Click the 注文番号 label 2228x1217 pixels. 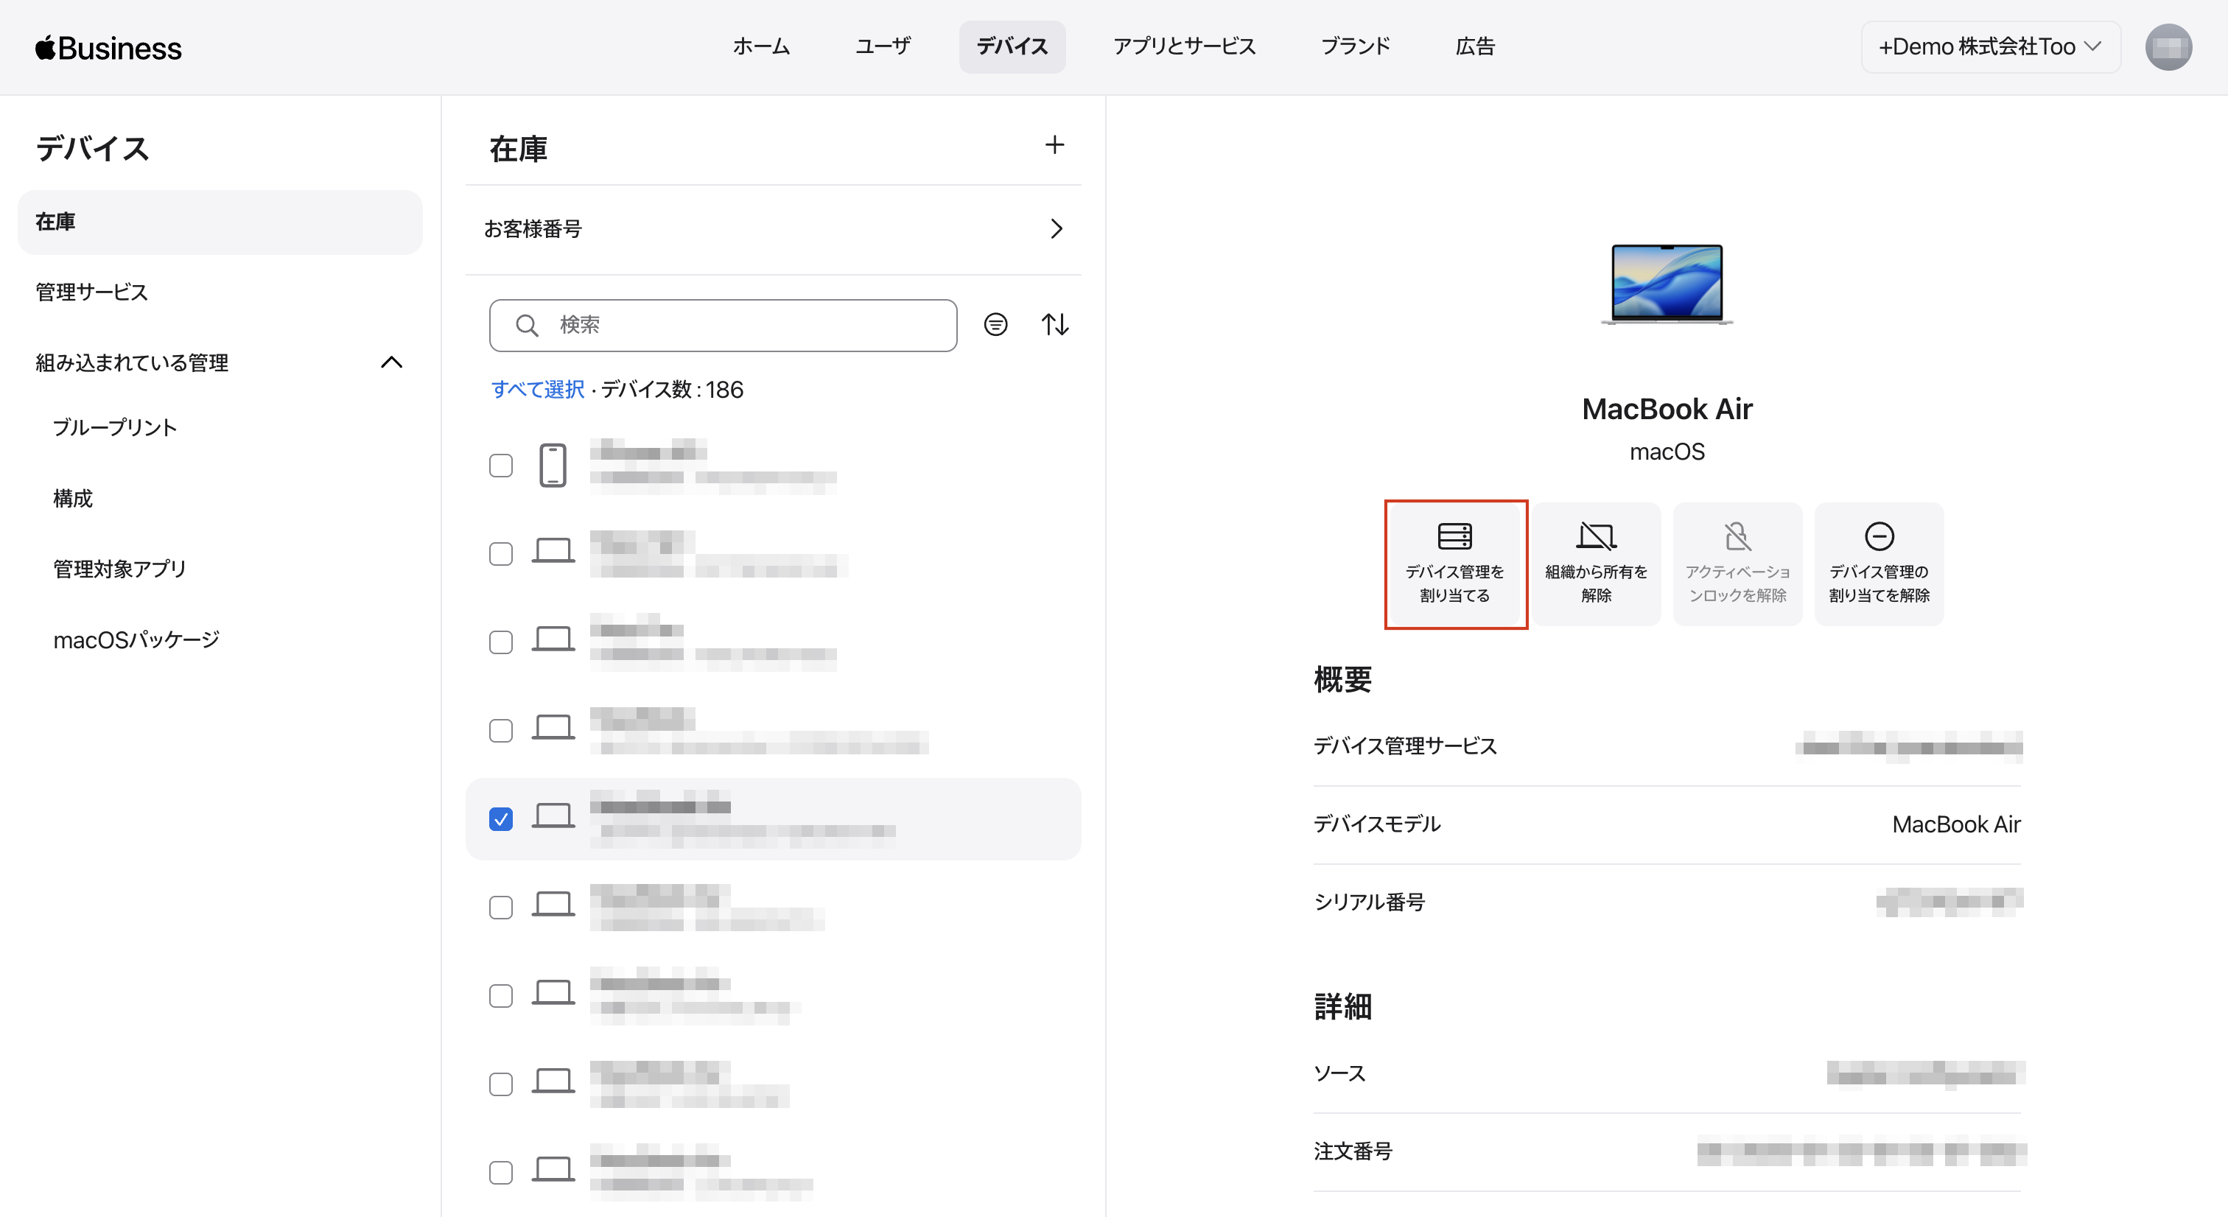(x=1353, y=1151)
